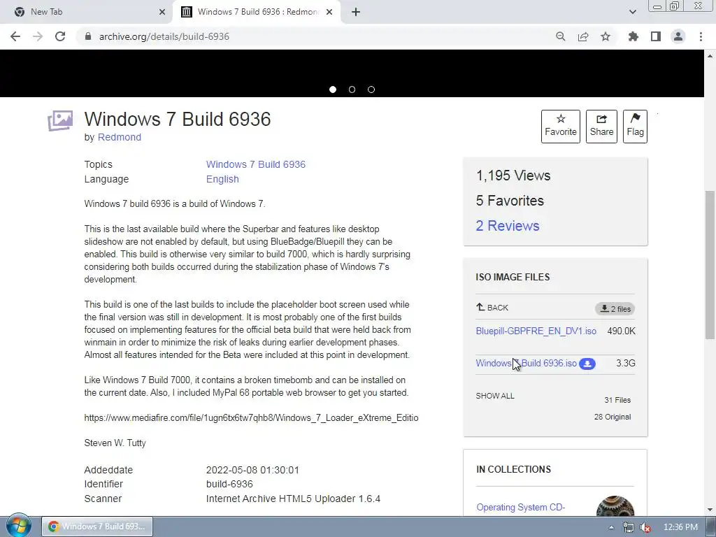Viewport: 716px width, 537px height.
Task: Click the Chrome taskbar button
Action: click(96, 527)
